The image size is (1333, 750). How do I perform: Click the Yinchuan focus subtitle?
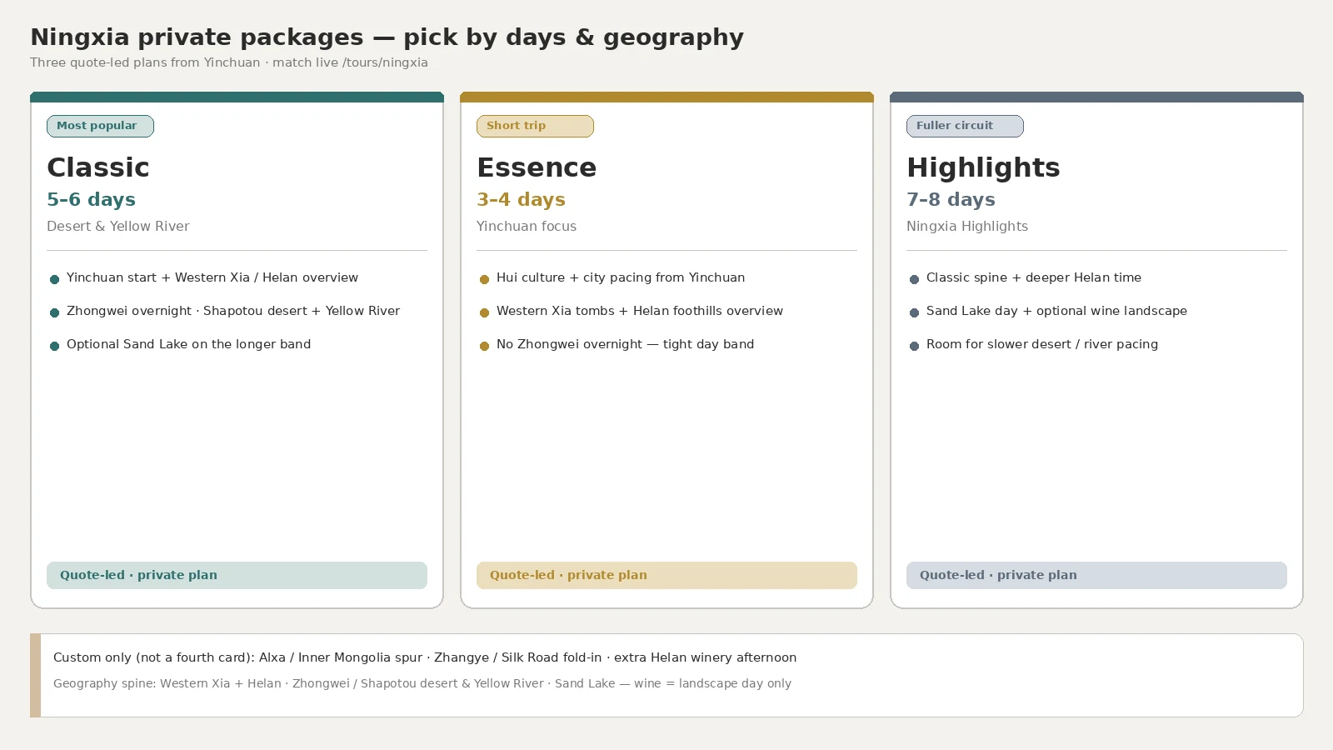pos(527,227)
